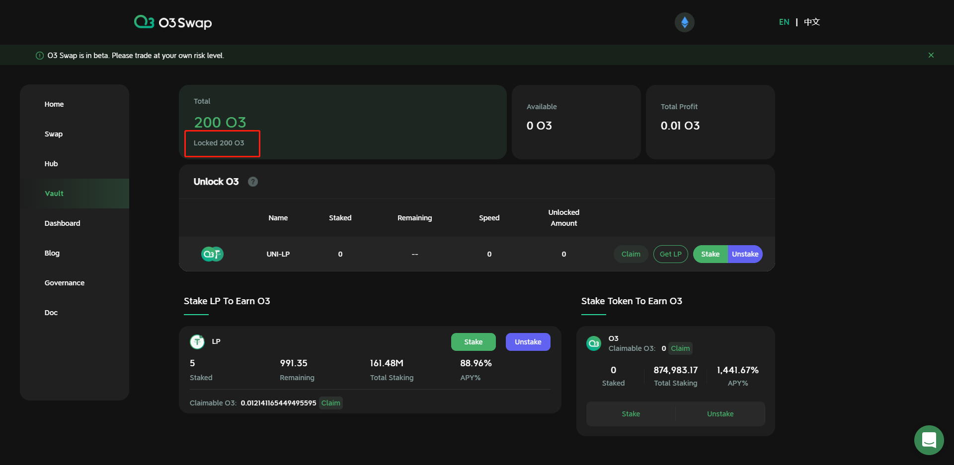Image resolution: width=954 pixels, height=465 pixels.
Task: Click the 161.48M Total Staking value
Action: (387, 363)
